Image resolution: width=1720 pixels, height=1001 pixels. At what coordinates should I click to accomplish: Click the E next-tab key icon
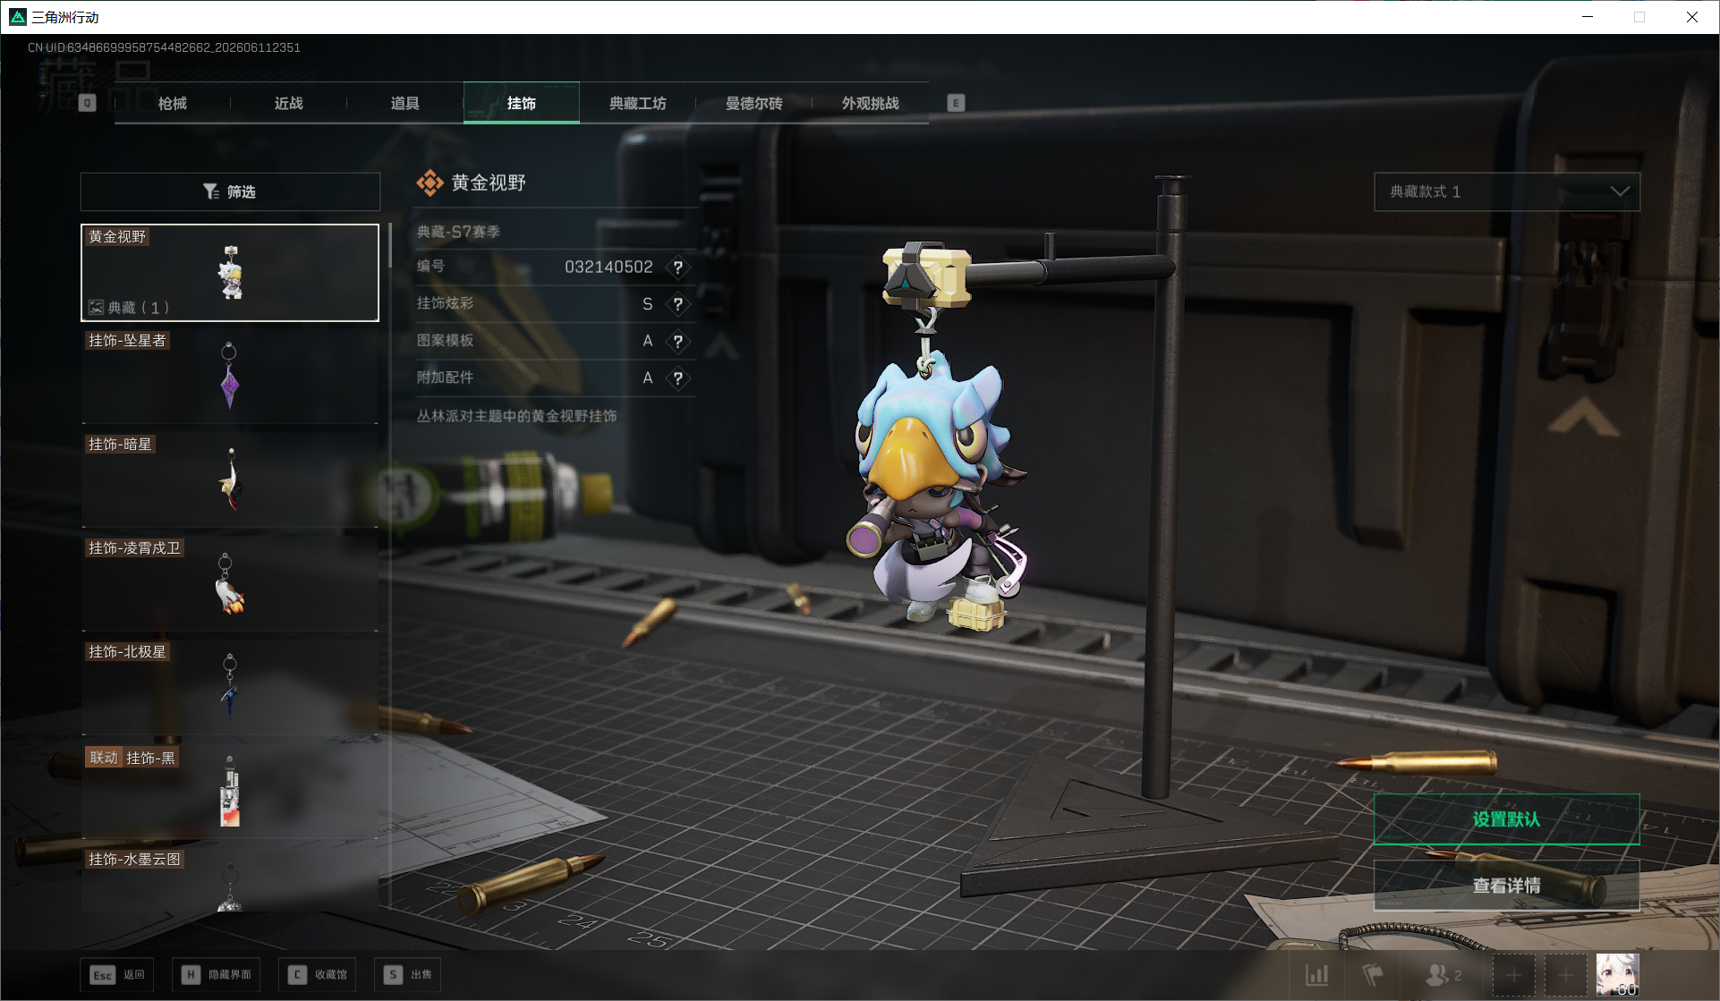tap(956, 103)
